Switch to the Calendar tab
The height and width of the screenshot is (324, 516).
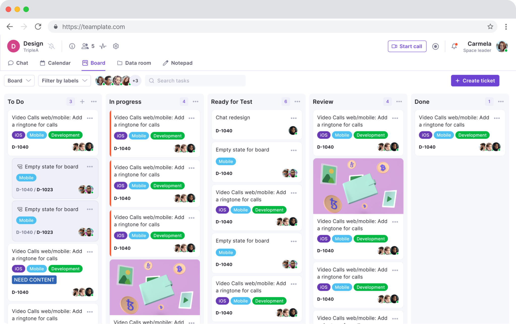(55, 63)
